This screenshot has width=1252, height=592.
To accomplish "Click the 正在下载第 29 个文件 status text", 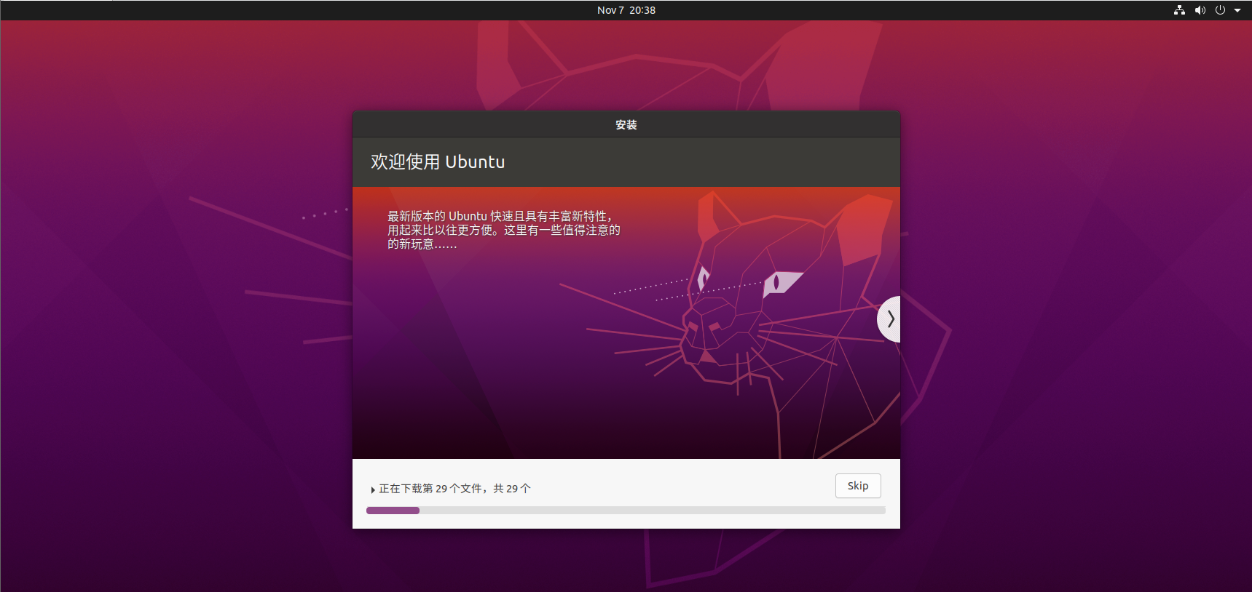I will coord(455,489).
